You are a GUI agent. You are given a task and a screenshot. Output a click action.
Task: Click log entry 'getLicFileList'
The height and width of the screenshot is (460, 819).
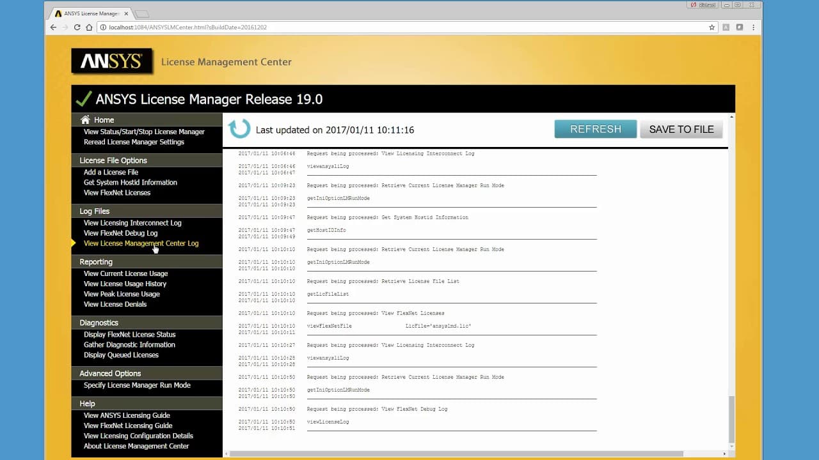point(328,294)
